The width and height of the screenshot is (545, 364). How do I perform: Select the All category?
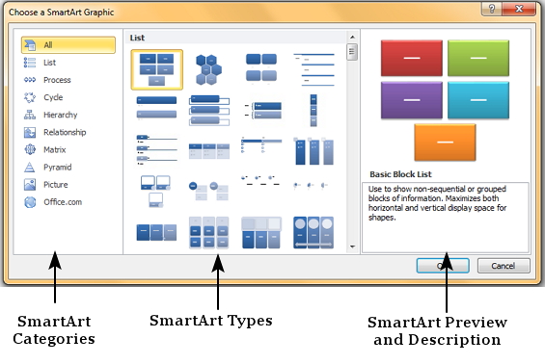point(68,45)
